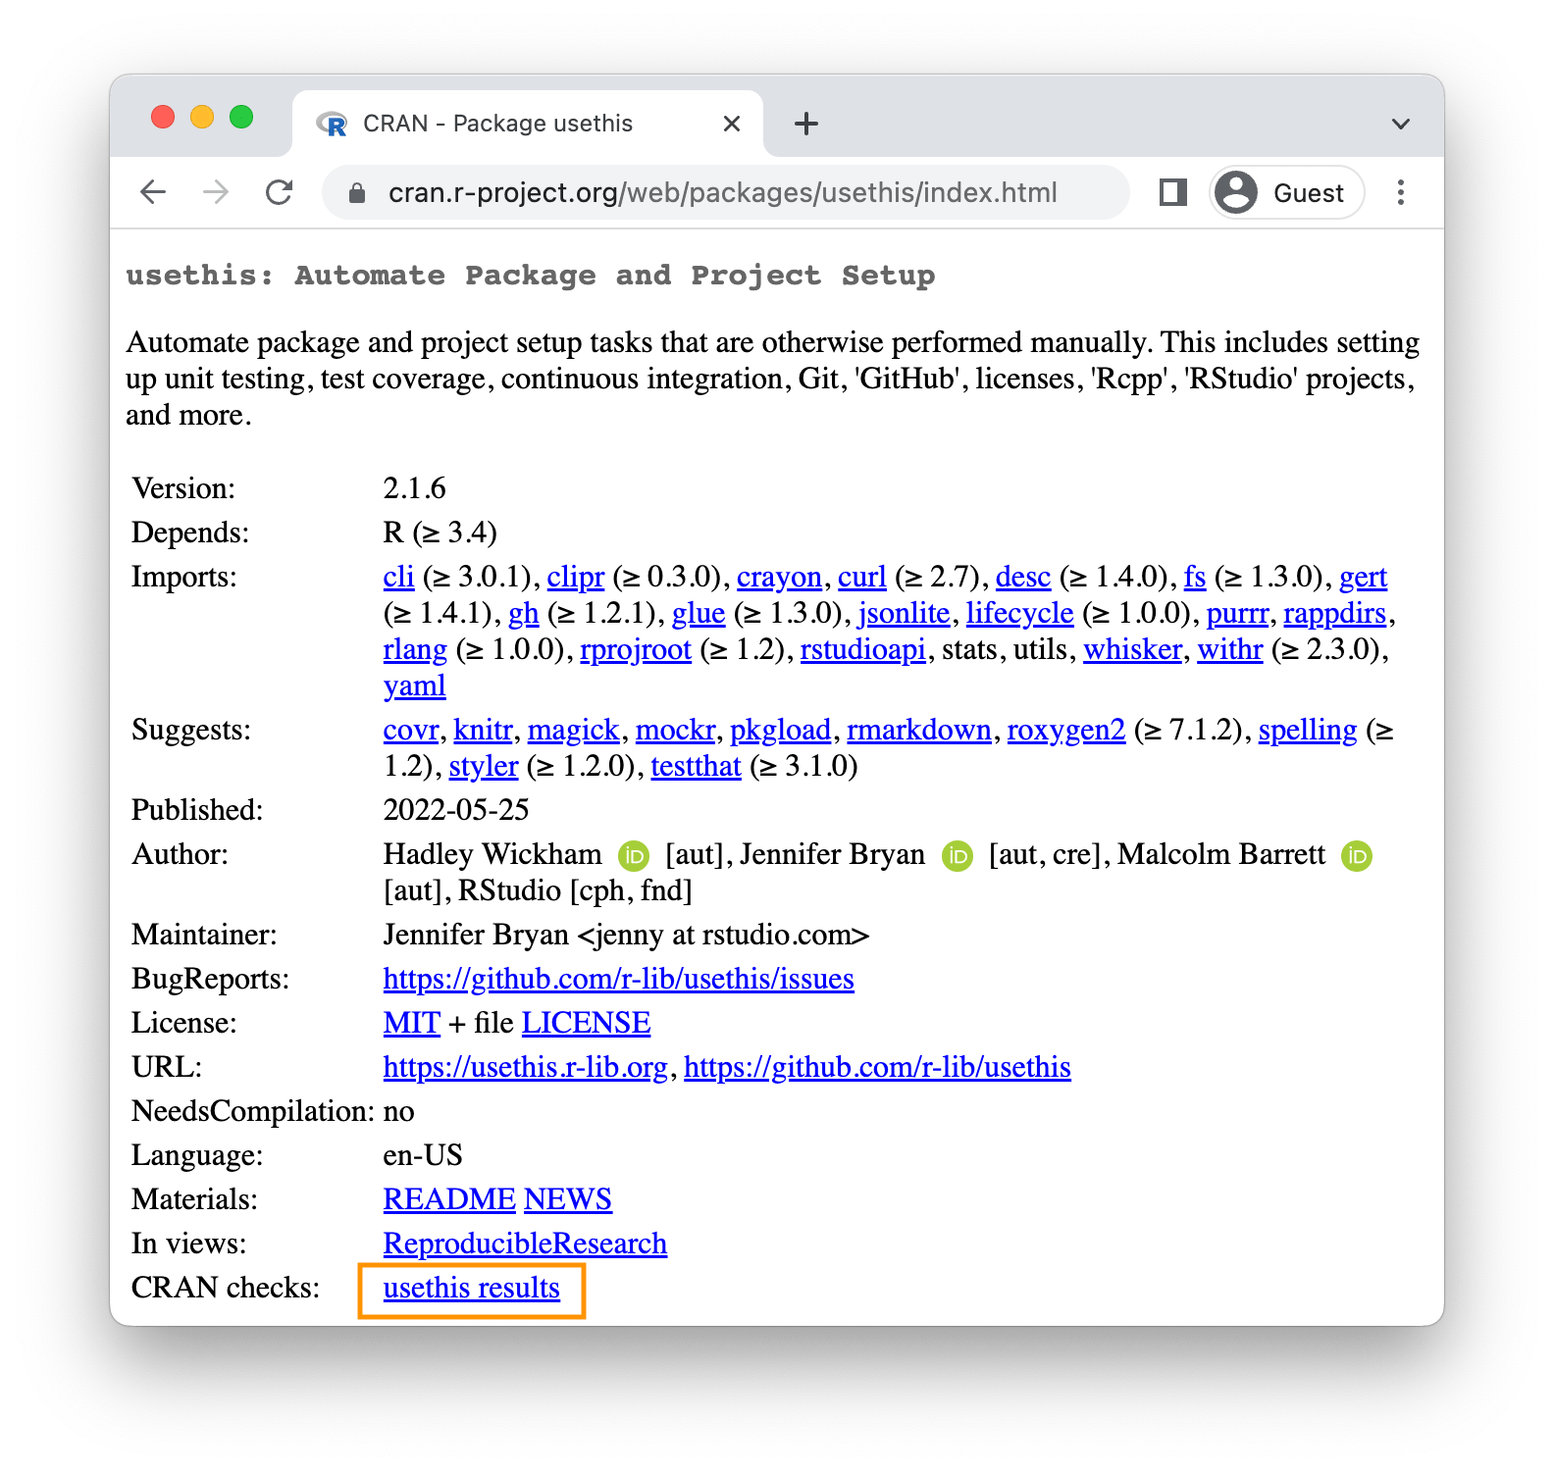Viewport: 1554px width, 1471px height.
Task: Follow the rlang import link
Action: (415, 649)
